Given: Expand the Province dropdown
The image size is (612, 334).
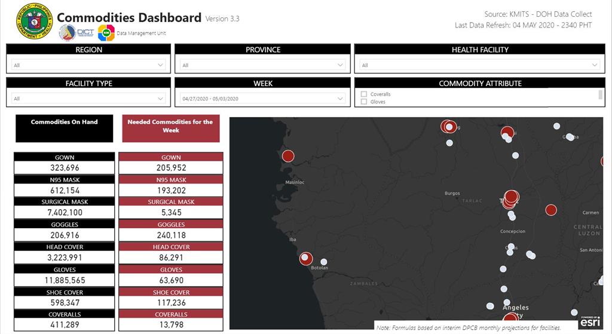Looking at the screenshot, I should 262,65.
